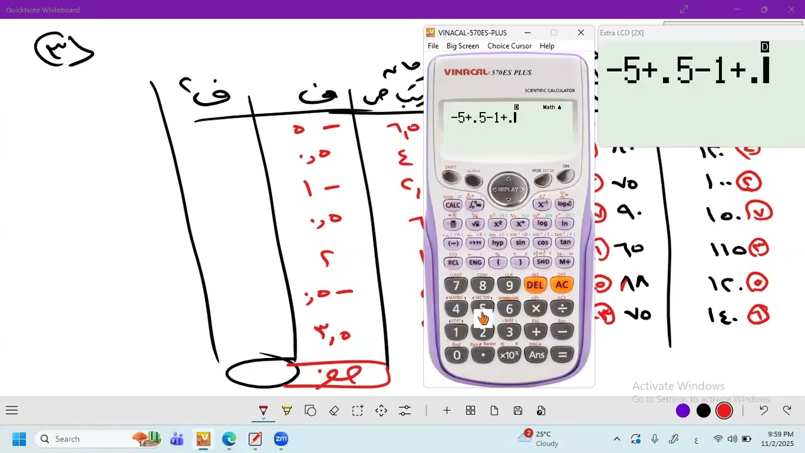Open the Choice Cursor menu
Image resolution: width=805 pixels, height=453 pixels.
pos(509,46)
